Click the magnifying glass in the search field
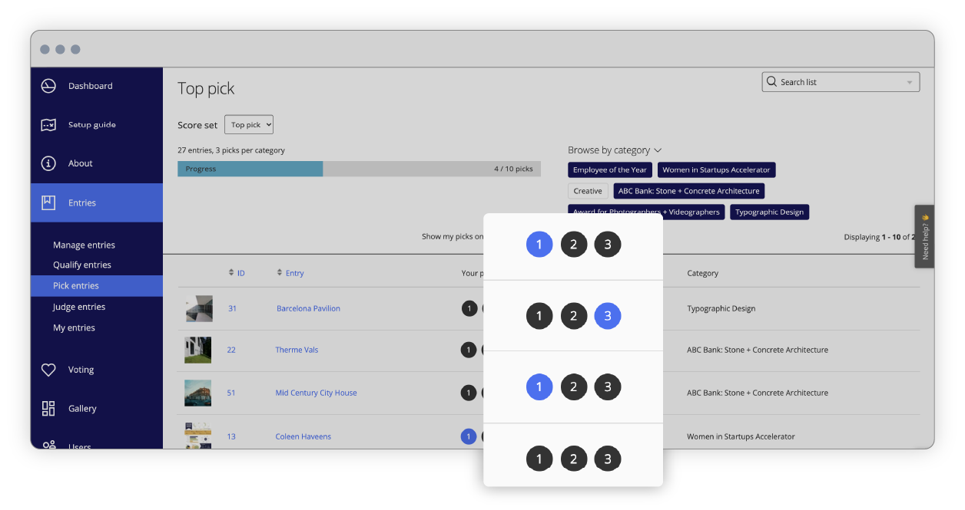The height and width of the screenshot is (510, 965). point(771,81)
